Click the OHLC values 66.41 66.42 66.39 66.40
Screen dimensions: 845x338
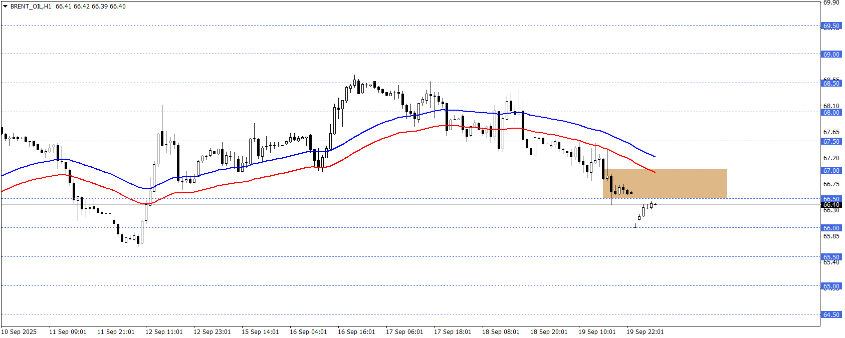91,7
